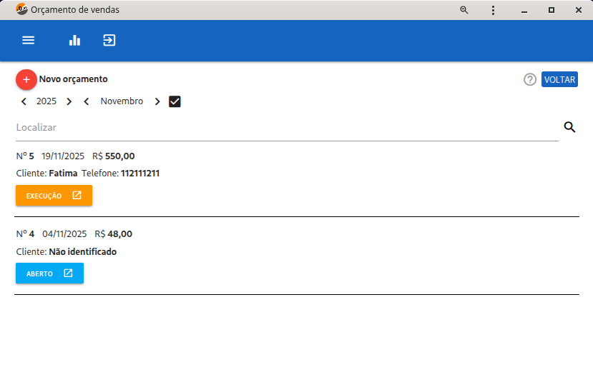Open the three-dot options menu in title bar
Screen dimensions: 593x392
(x=494, y=10)
